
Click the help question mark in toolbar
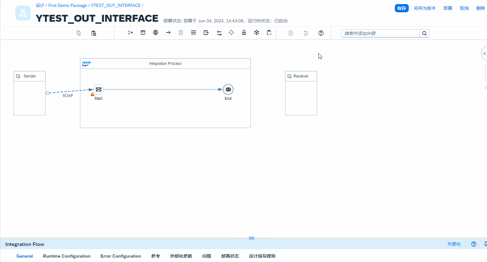(x=321, y=33)
